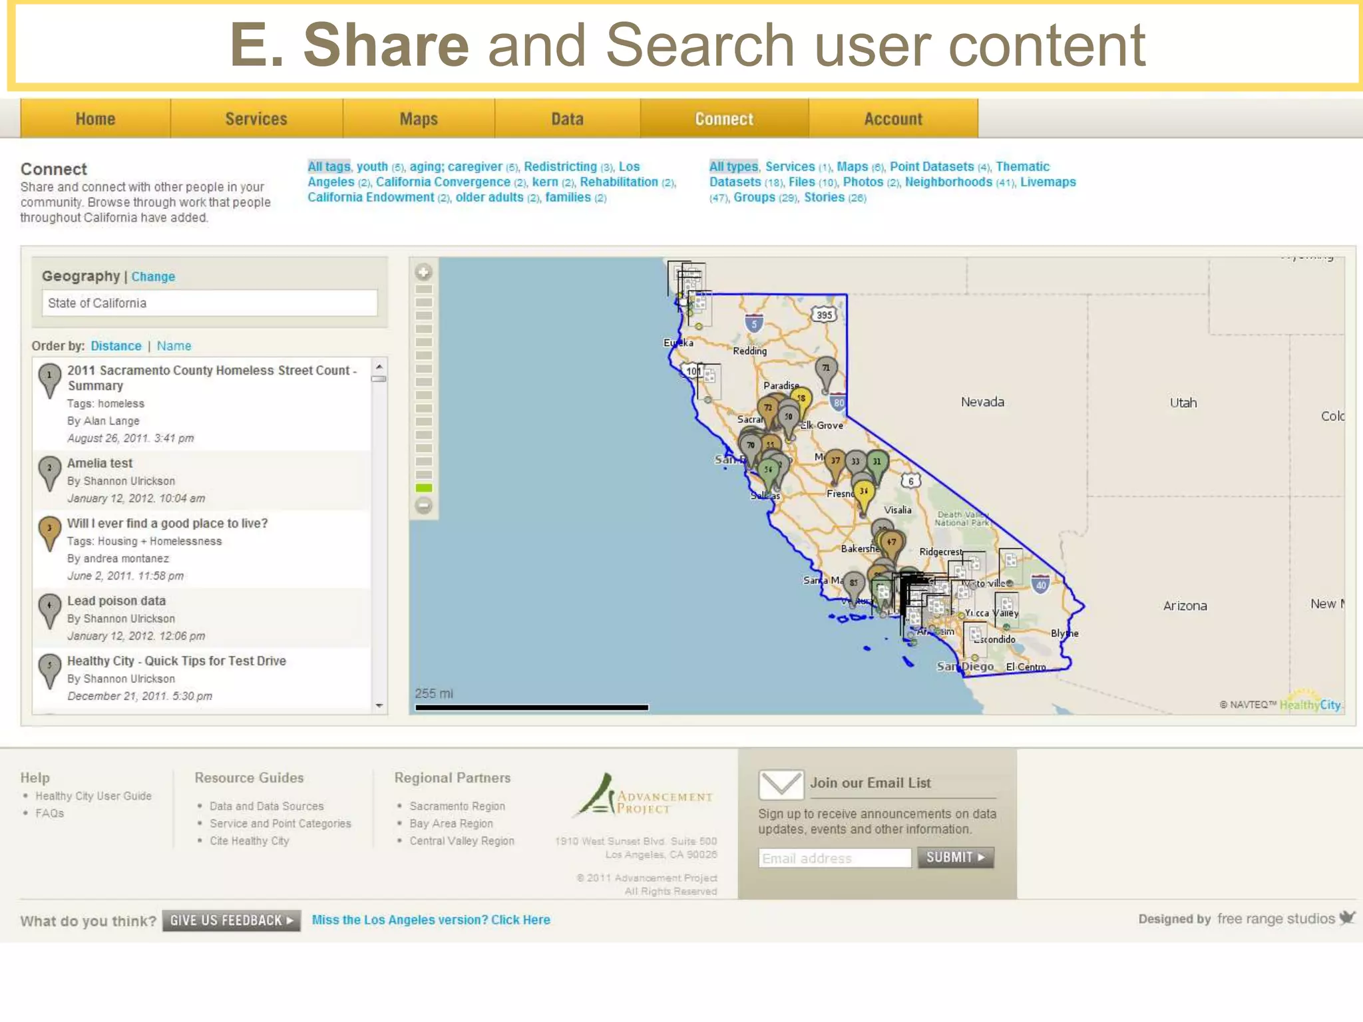Click the email envelope icon
This screenshot has height=1022, width=1363.
(781, 785)
